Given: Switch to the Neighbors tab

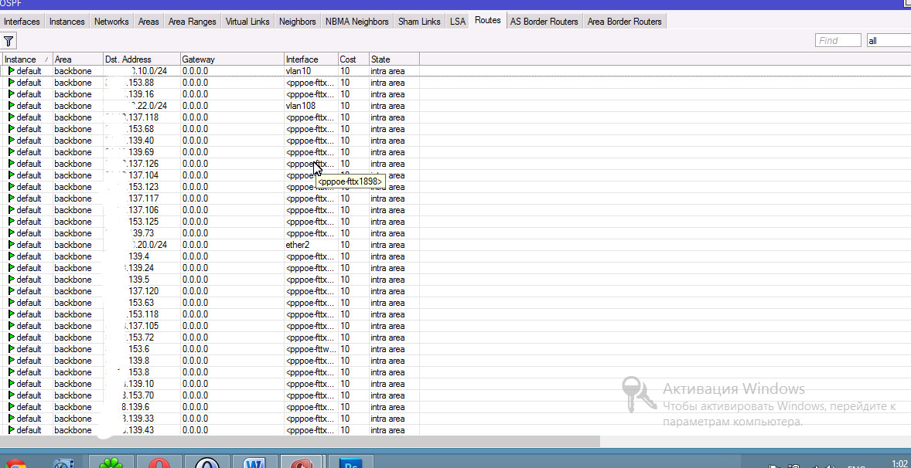Looking at the screenshot, I should point(298,22).
